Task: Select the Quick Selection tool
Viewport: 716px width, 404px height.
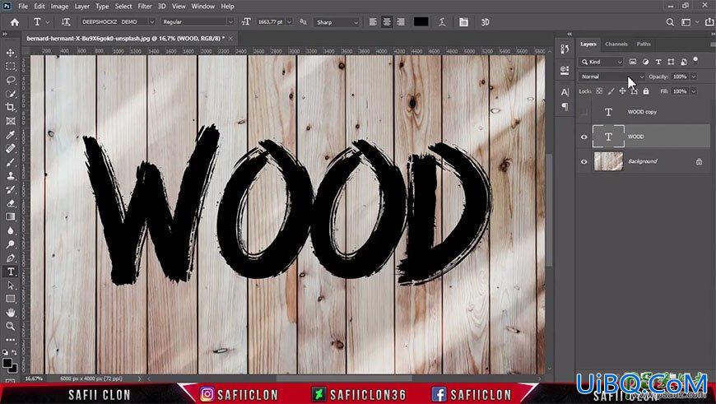Action: (x=11, y=94)
